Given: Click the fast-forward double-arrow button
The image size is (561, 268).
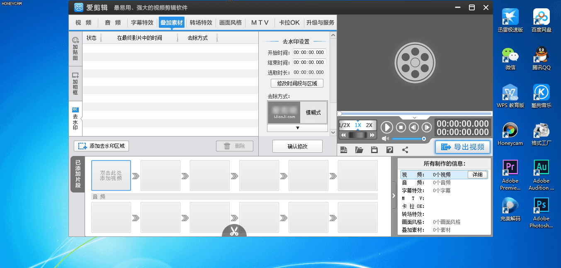Looking at the screenshot, I should tap(372, 135).
